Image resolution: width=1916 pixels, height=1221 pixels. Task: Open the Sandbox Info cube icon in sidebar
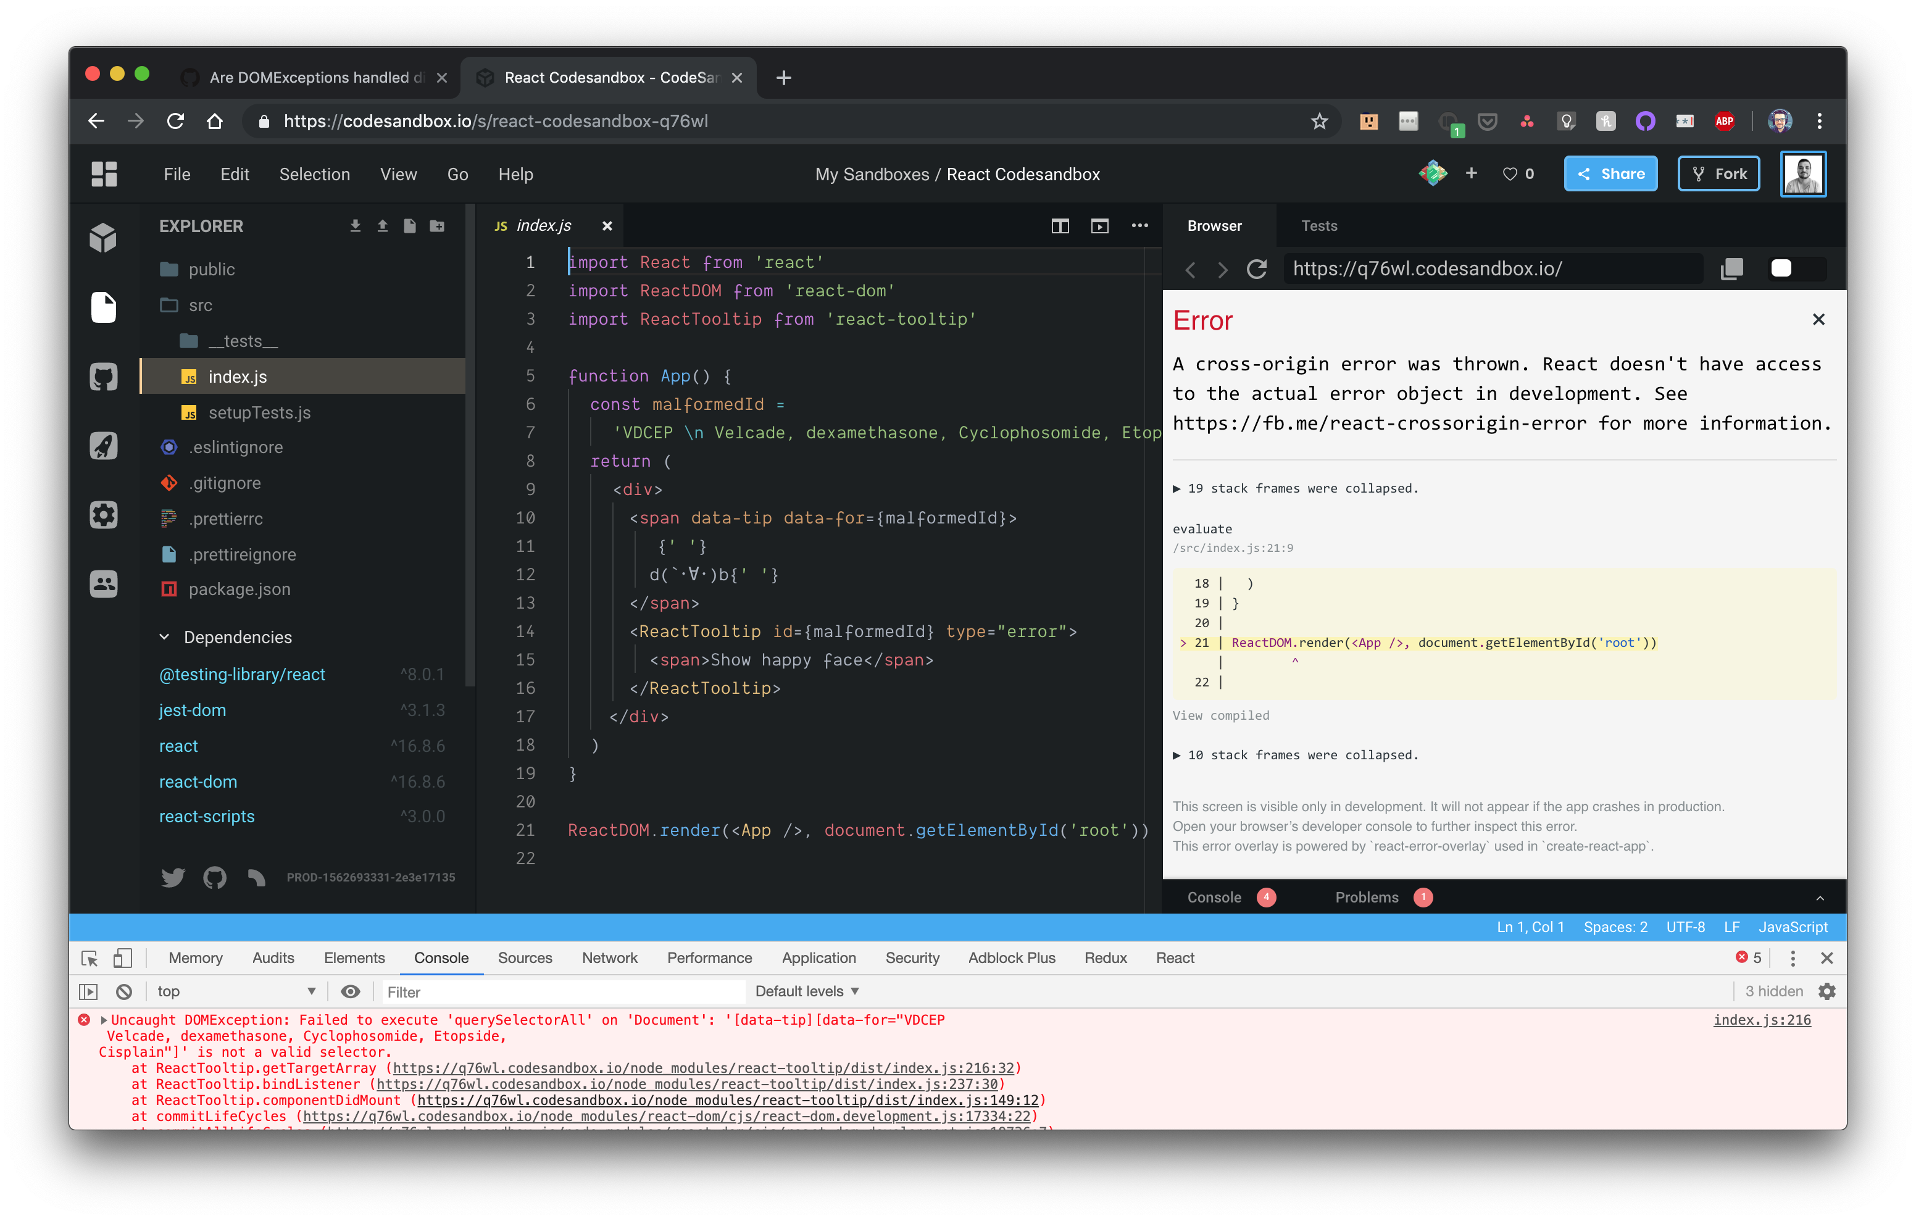point(104,237)
